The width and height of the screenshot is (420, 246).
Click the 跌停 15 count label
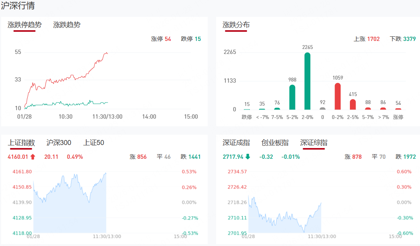point(191,39)
